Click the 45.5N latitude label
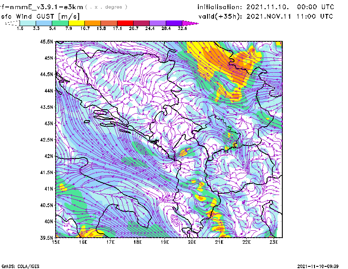The image size is (348, 269). (x=47, y=41)
